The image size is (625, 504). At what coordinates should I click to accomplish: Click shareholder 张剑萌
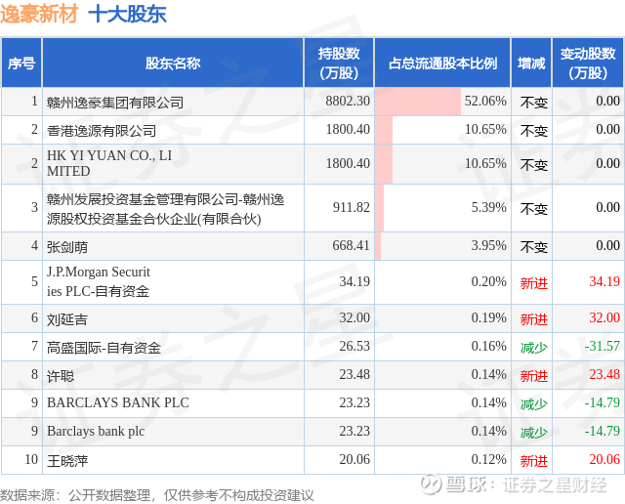67,247
